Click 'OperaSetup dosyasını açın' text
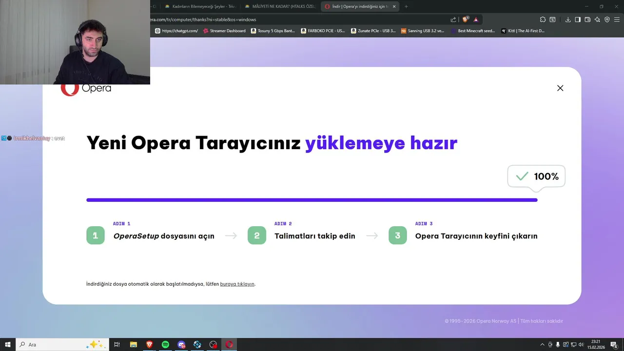 [164, 236]
